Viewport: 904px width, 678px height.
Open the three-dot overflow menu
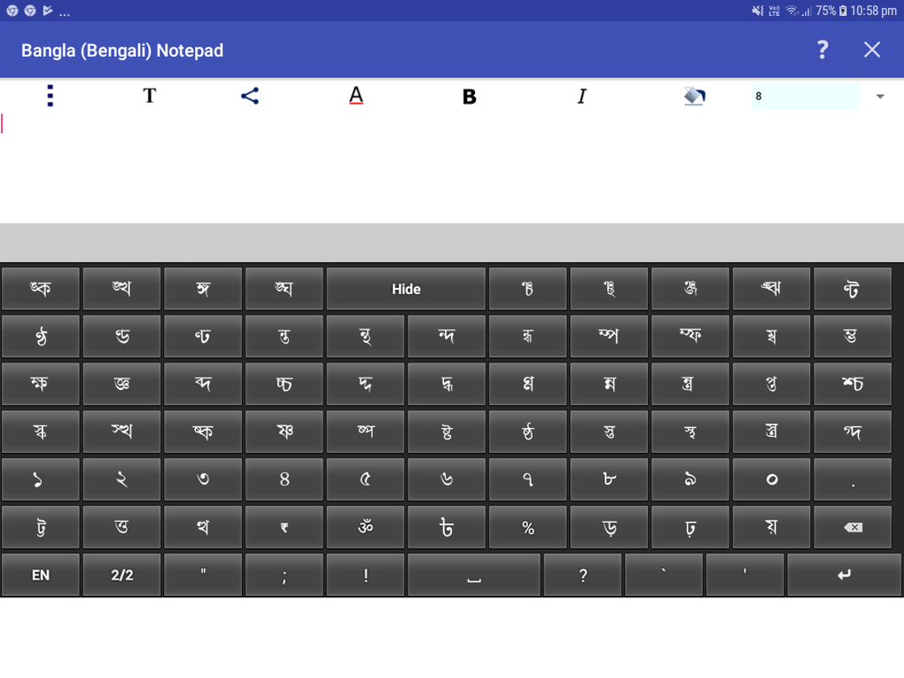(x=51, y=96)
